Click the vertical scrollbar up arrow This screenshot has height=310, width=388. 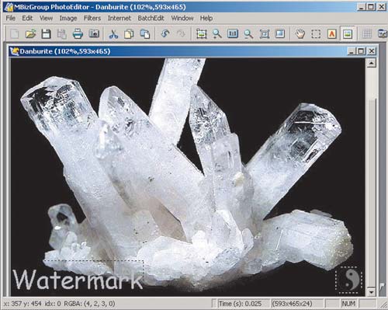[371, 63]
